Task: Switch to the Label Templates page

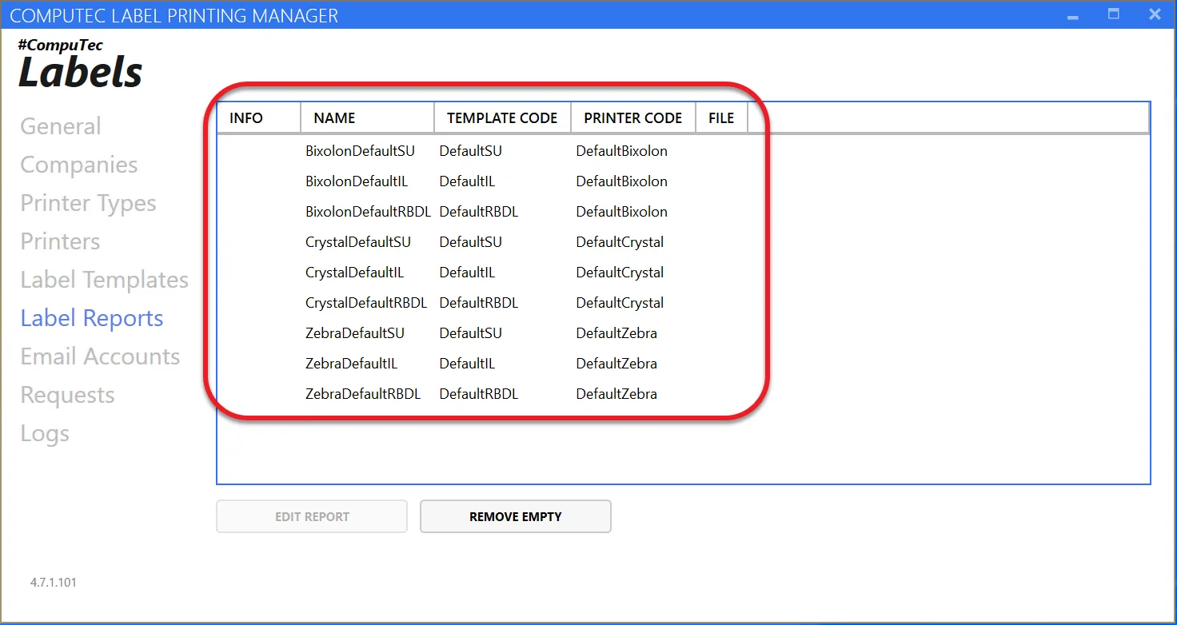Action: [104, 280]
